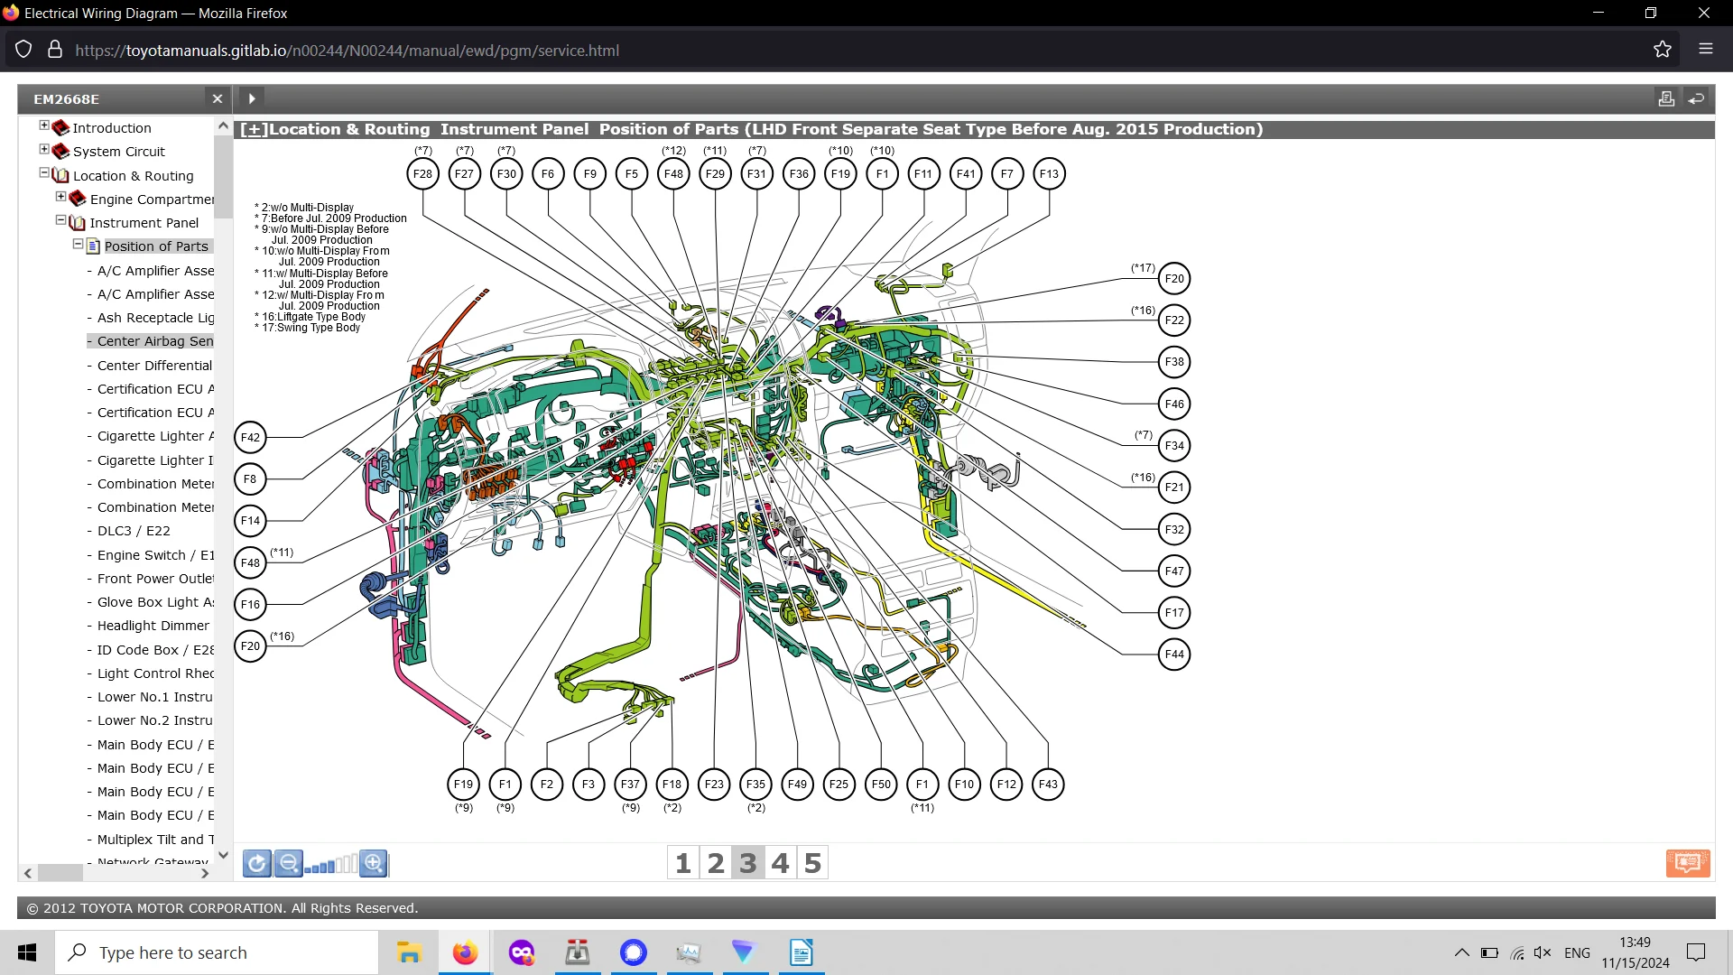Click the F43 connector bubble at bottom
Image resolution: width=1733 pixels, height=975 pixels.
(1048, 785)
